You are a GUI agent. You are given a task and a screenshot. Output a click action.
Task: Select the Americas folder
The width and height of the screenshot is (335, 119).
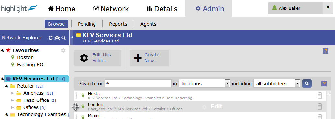click(x=33, y=93)
